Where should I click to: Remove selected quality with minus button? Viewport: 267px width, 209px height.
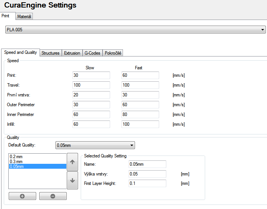point(53,196)
